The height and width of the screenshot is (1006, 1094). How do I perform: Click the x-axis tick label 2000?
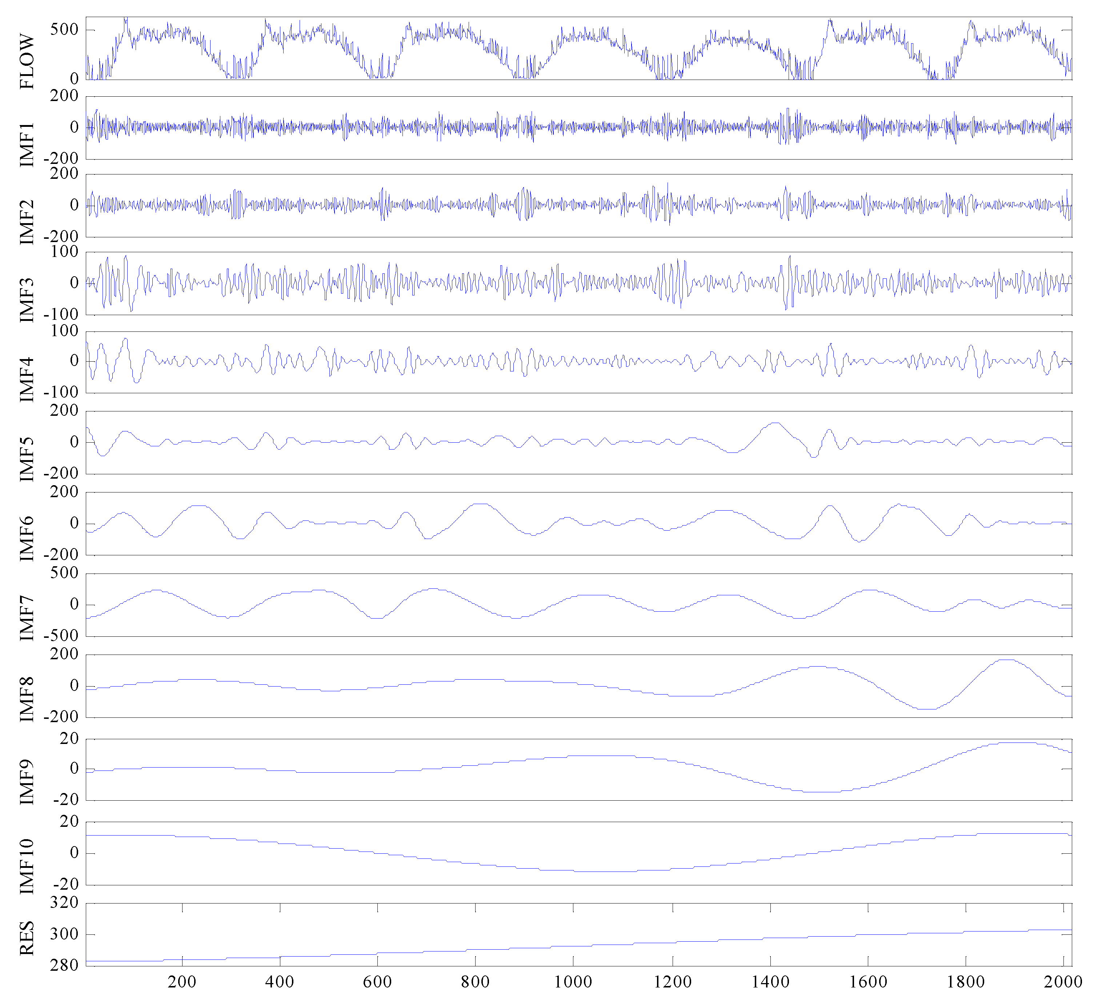tap(1063, 982)
